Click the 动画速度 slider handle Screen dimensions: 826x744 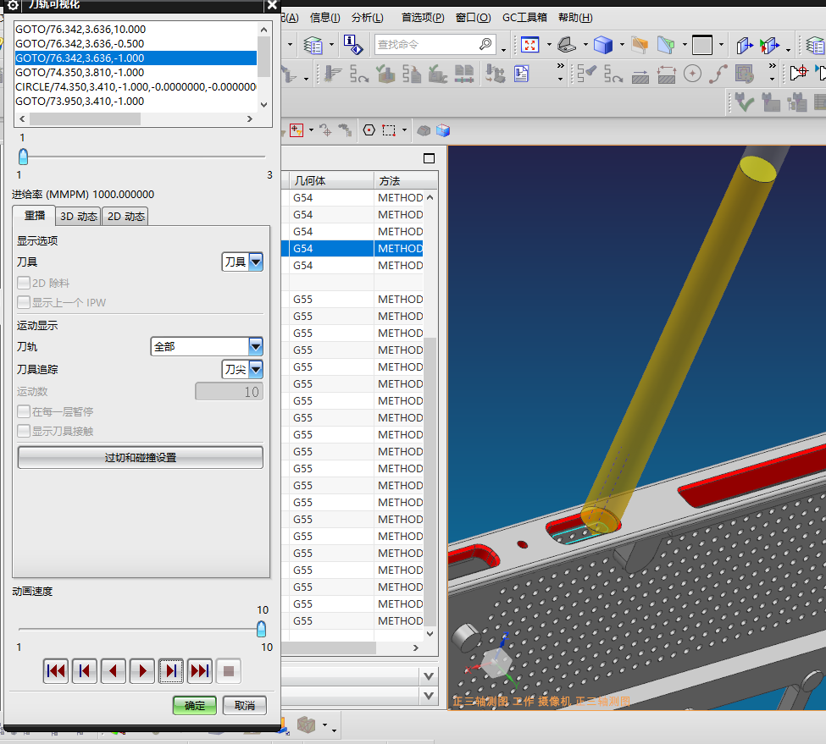tap(262, 628)
